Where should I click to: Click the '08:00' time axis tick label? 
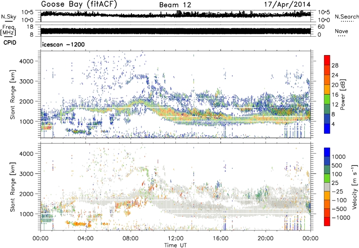click(131, 239)
